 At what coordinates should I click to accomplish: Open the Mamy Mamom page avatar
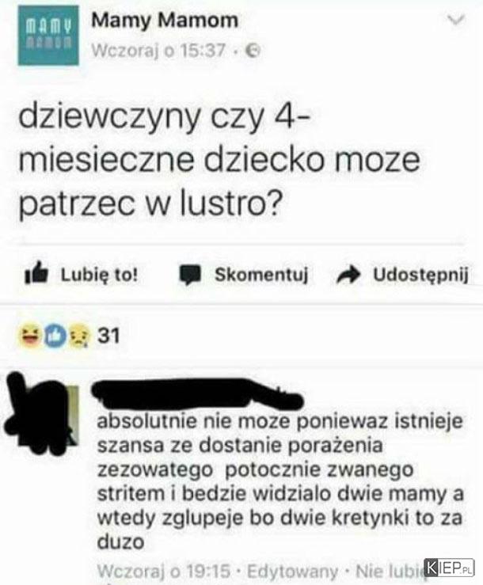click(x=48, y=36)
